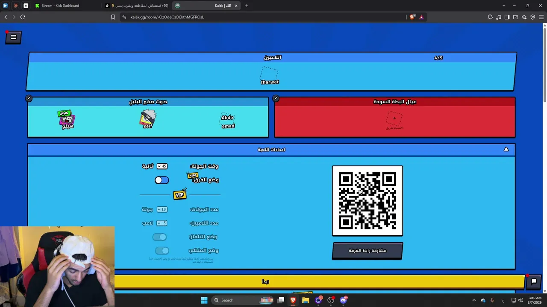The image size is (547, 307).
Task: Open Brave Shields lion icon
Action: [x=412, y=17]
